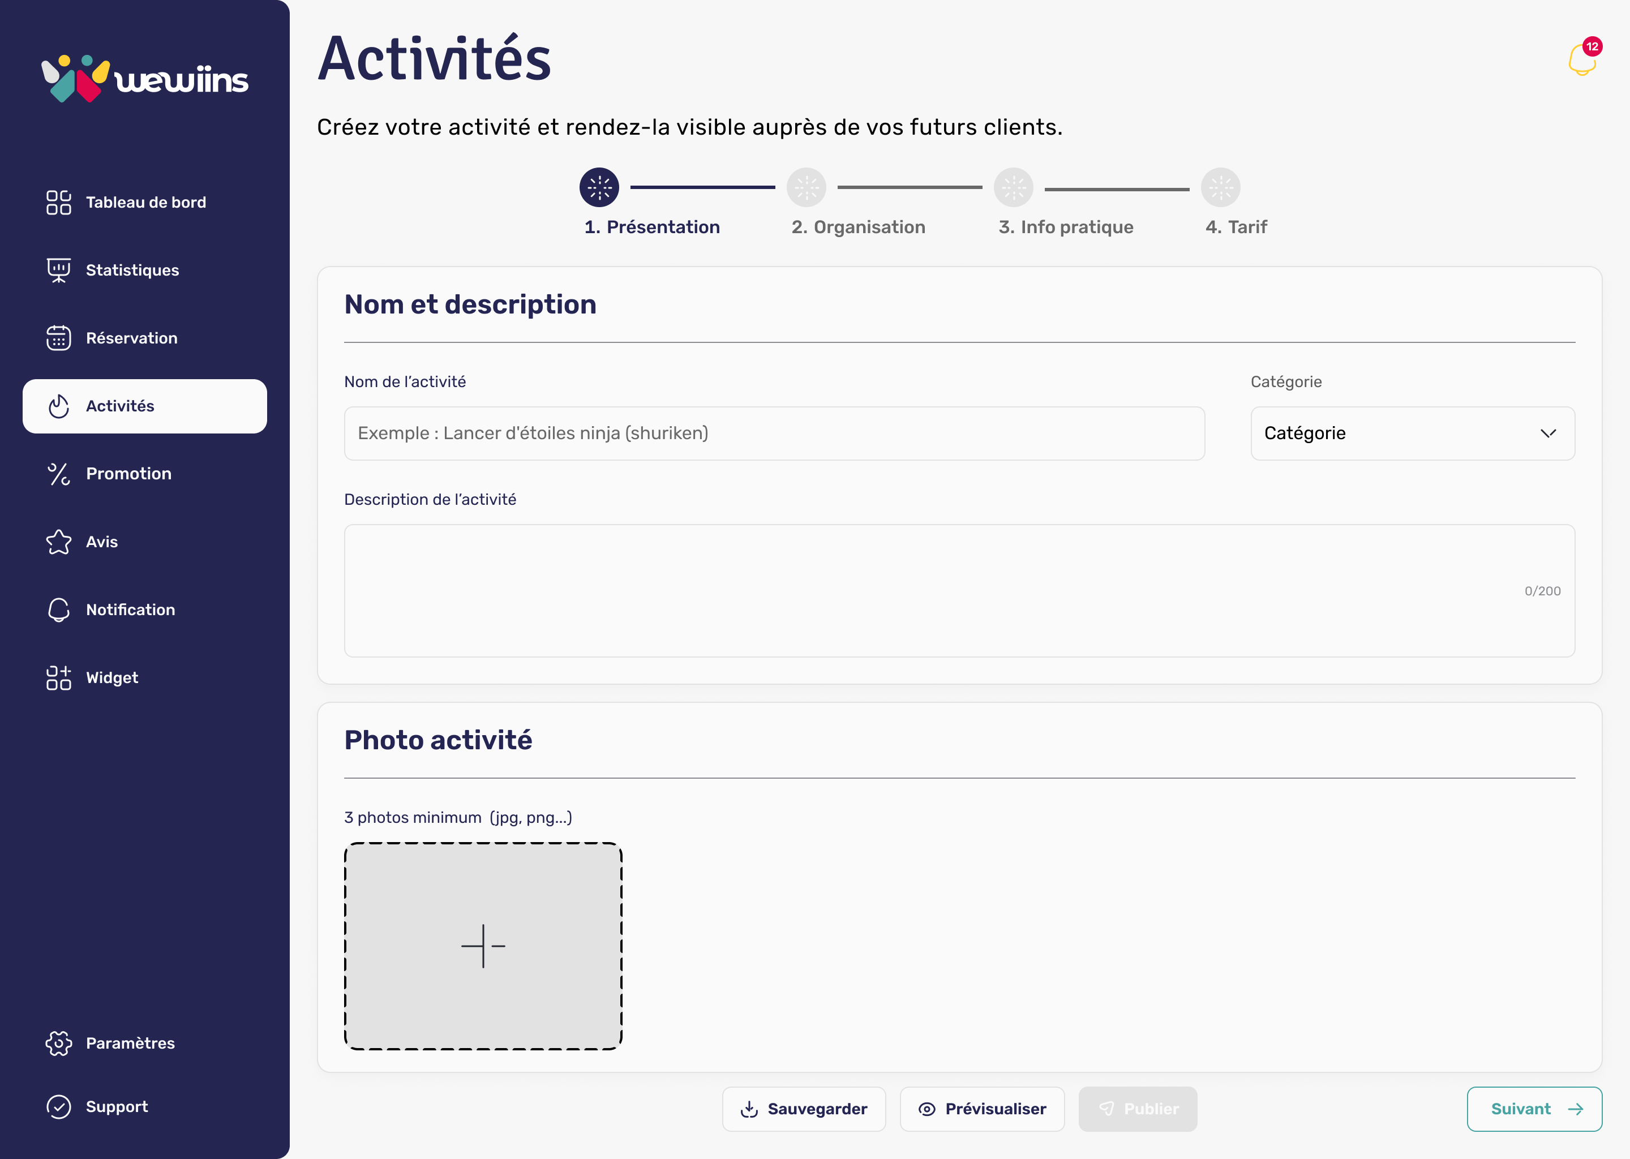1630x1159 pixels.
Task: Click the wewiins logo
Action: tap(145, 79)
